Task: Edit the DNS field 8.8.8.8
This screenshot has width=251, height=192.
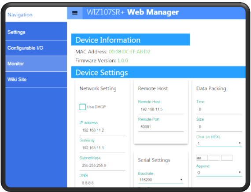Action: point(103,183)
